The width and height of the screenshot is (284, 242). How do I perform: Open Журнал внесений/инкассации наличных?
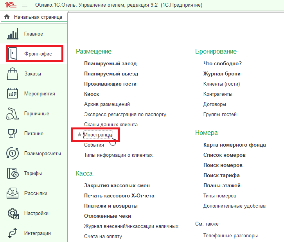click(131, 226)
